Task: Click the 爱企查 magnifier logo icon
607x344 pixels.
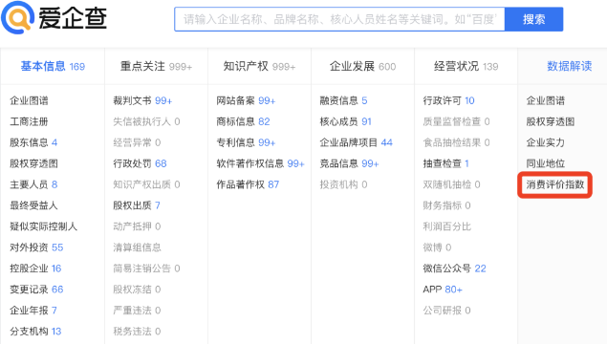Action: pyautogui.click(x=17, y=17)
